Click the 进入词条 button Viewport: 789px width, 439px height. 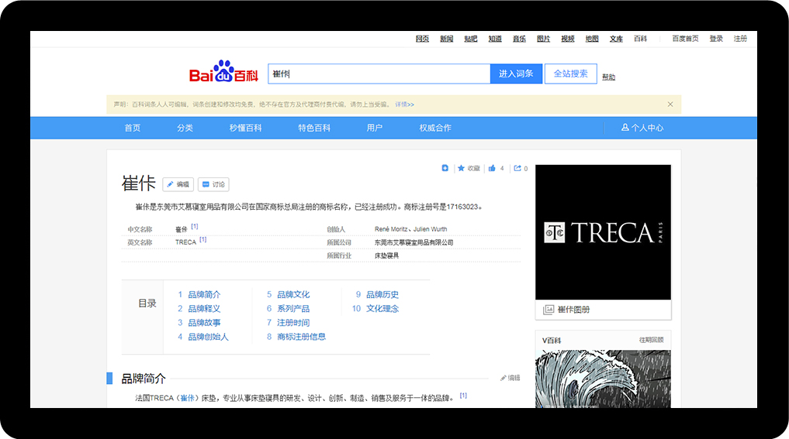tap(516, 74)
